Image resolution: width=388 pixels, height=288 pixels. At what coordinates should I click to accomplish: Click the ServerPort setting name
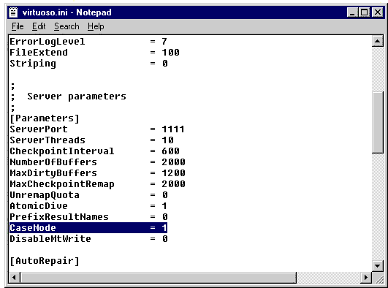(x=39, y=129)
